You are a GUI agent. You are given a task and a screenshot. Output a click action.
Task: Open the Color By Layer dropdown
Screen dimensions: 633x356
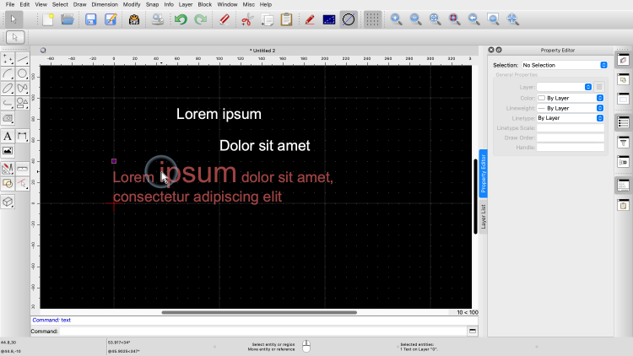(571, 98)
